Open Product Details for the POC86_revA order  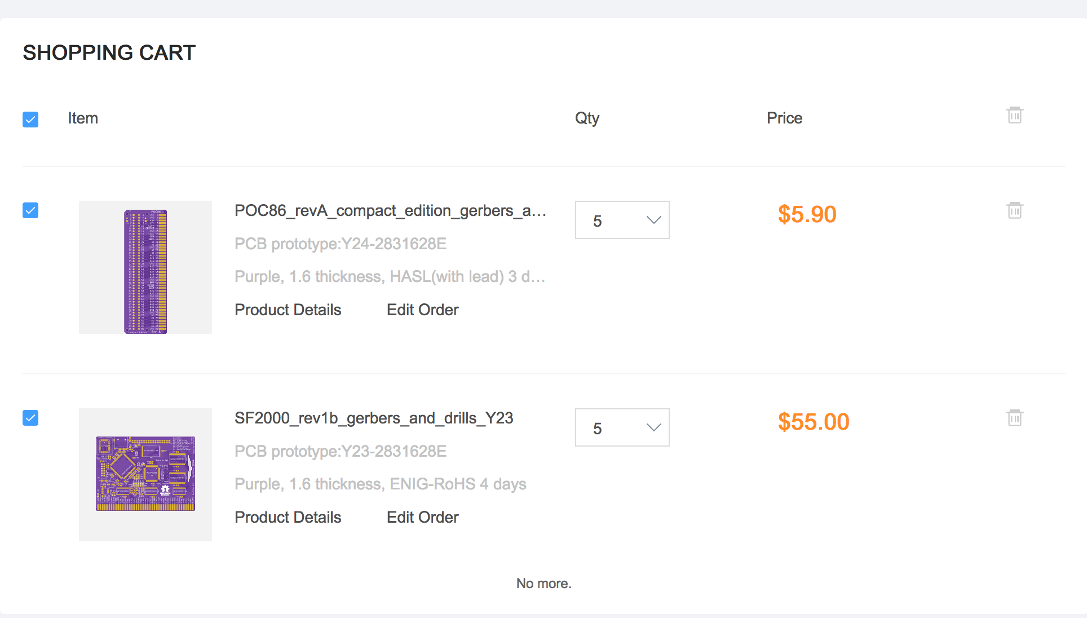(x=288, y=310)
